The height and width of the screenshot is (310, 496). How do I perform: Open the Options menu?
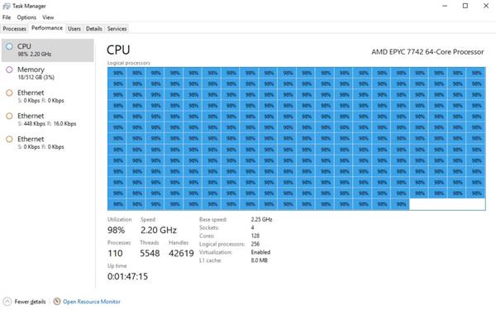pyautogui.click(x=26, y=17)
